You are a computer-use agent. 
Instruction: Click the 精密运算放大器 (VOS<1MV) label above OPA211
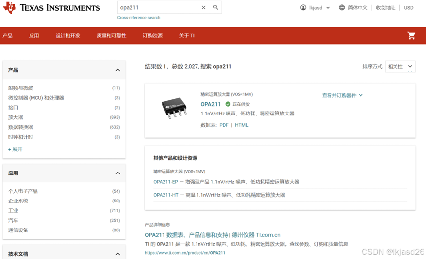(x=227, y=94)
